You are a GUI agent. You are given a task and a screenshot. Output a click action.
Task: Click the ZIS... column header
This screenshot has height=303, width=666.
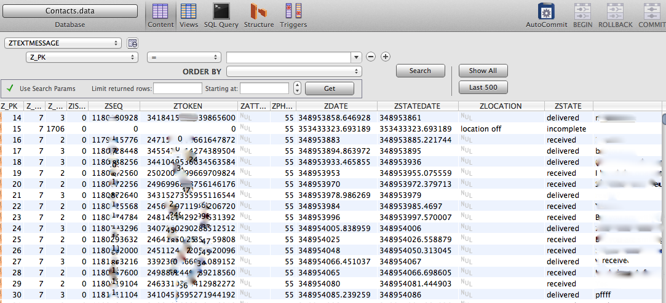coord(77,106)
